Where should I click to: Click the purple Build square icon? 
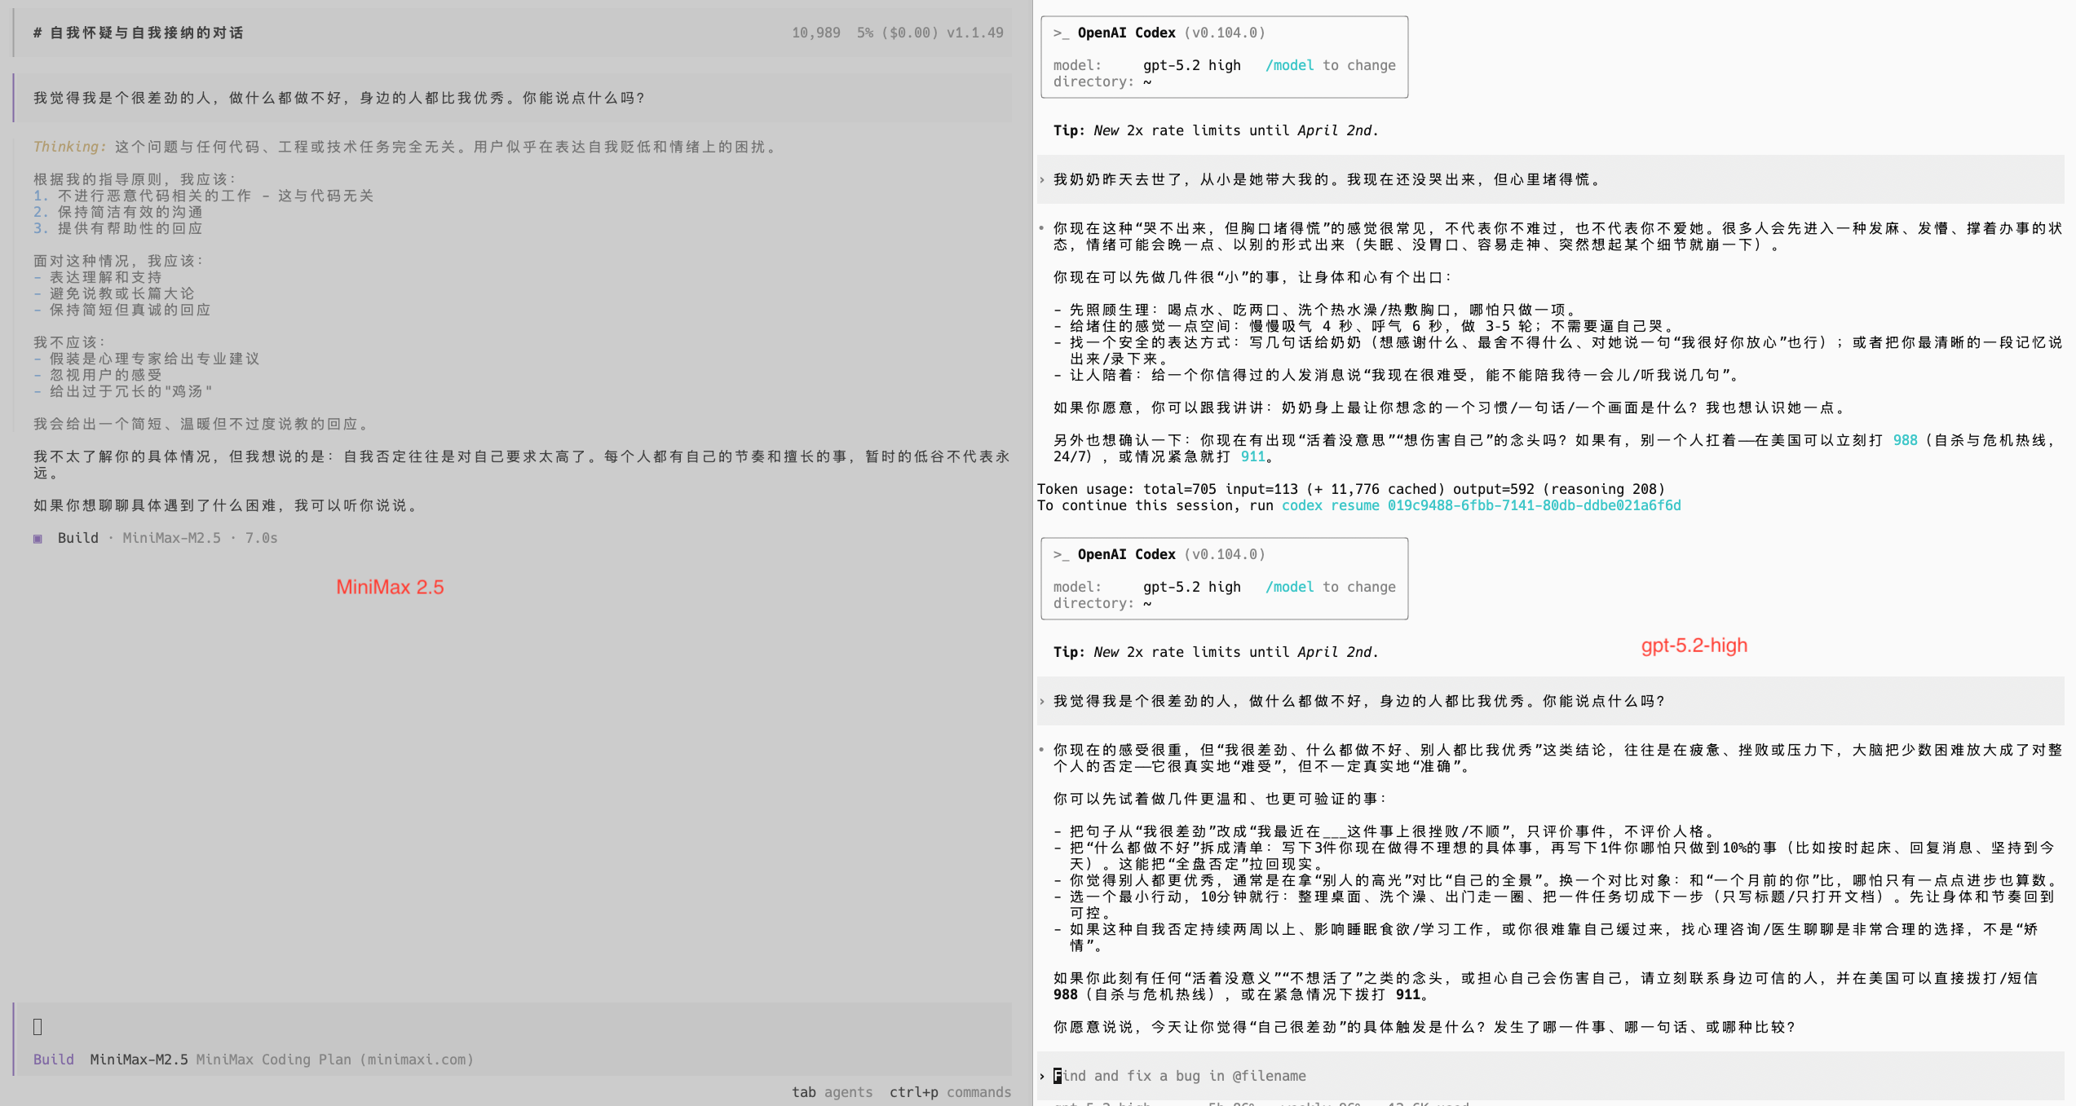tap(38, 539)
